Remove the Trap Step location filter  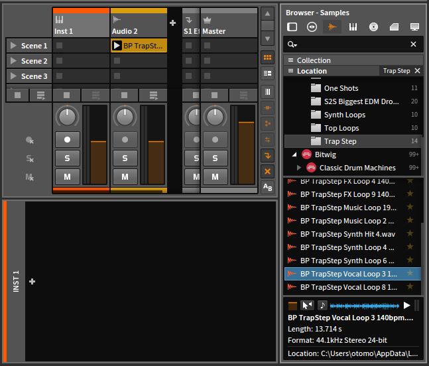417,70
